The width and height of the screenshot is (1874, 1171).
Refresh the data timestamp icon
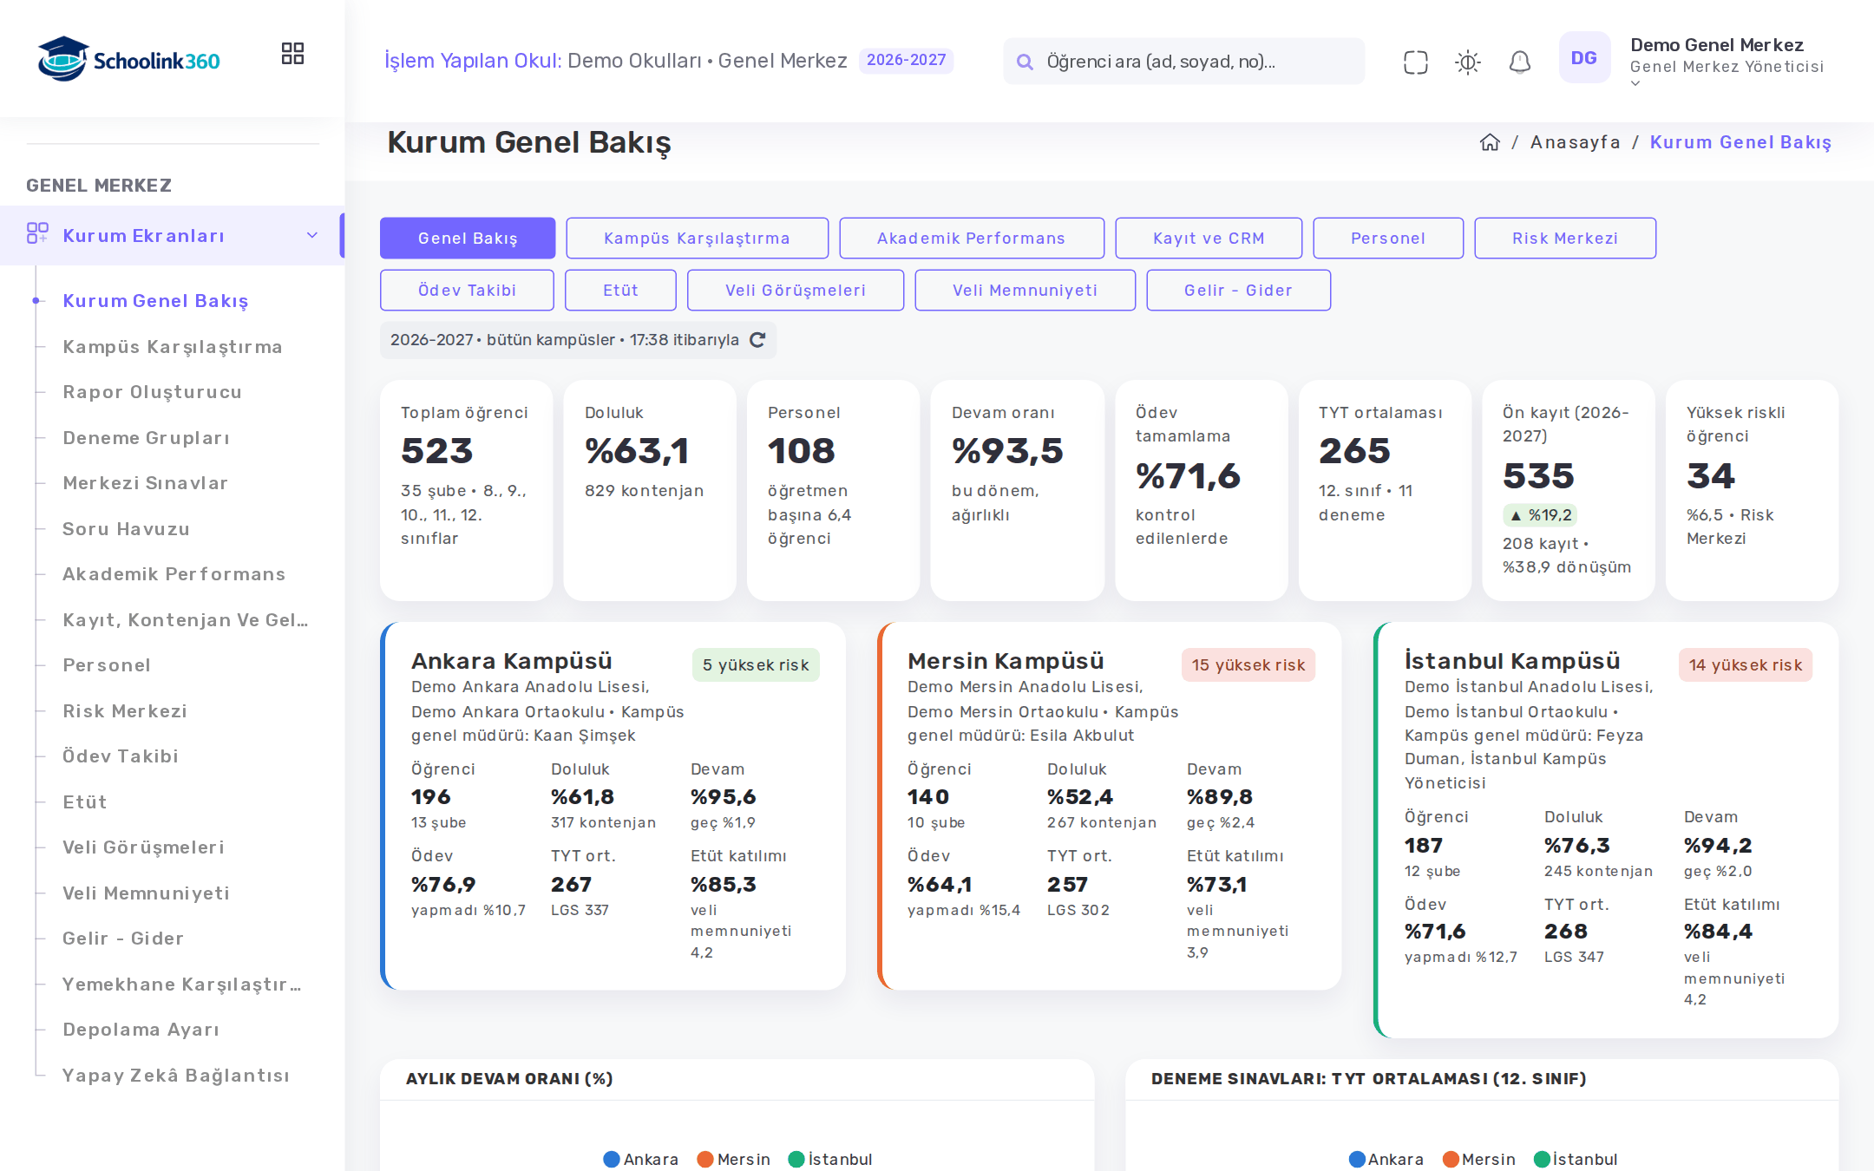pyautogui.click(x=757, y=340)
